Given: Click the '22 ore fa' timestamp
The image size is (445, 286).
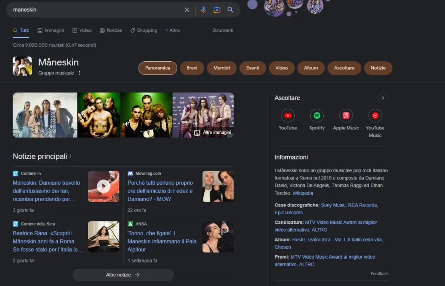Looking at the screenshot, I should [x=137, y=210].
